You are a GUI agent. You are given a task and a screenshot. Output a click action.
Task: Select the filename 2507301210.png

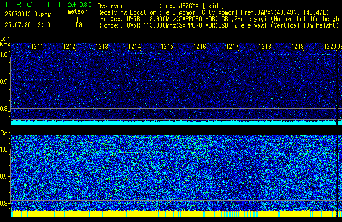pos(28,14)
